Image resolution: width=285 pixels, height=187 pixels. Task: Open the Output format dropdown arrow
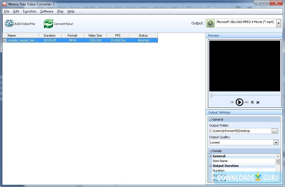pos(278,24)
